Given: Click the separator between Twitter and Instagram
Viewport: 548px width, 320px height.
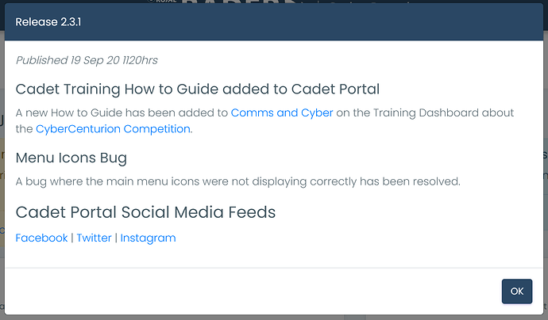Looking at the screenshot, I should (x=116, y=238).
